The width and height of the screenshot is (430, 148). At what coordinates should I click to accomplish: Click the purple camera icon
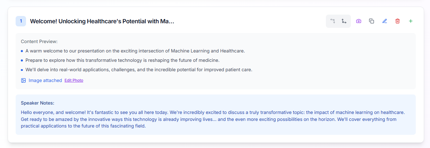click(359, 21)
